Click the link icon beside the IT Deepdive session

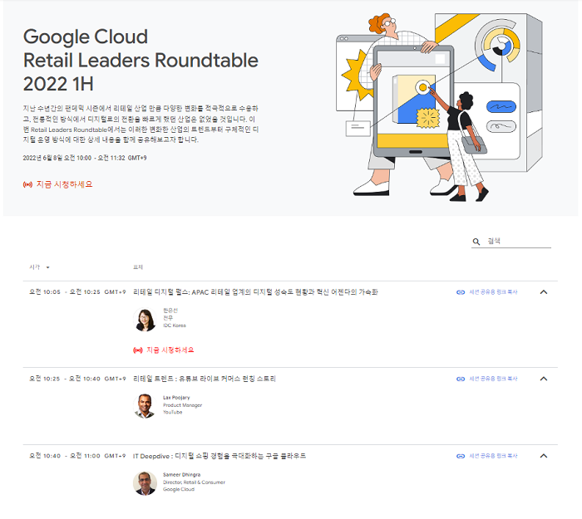(461, 456)
